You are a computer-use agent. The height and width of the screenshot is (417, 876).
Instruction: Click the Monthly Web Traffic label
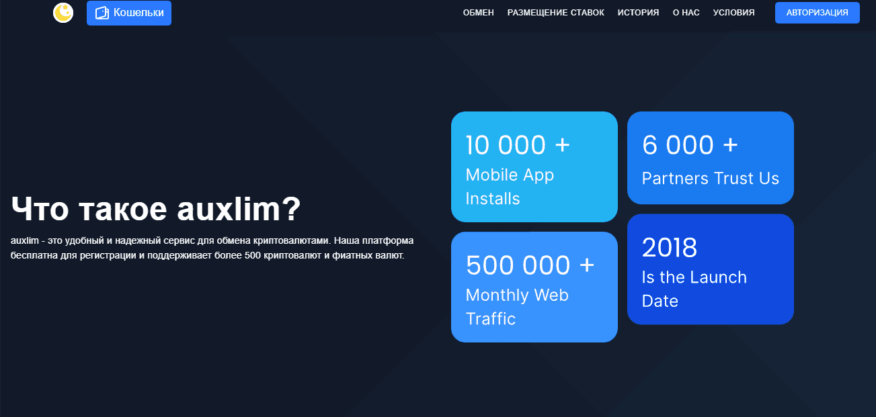(x=516, y=307)
